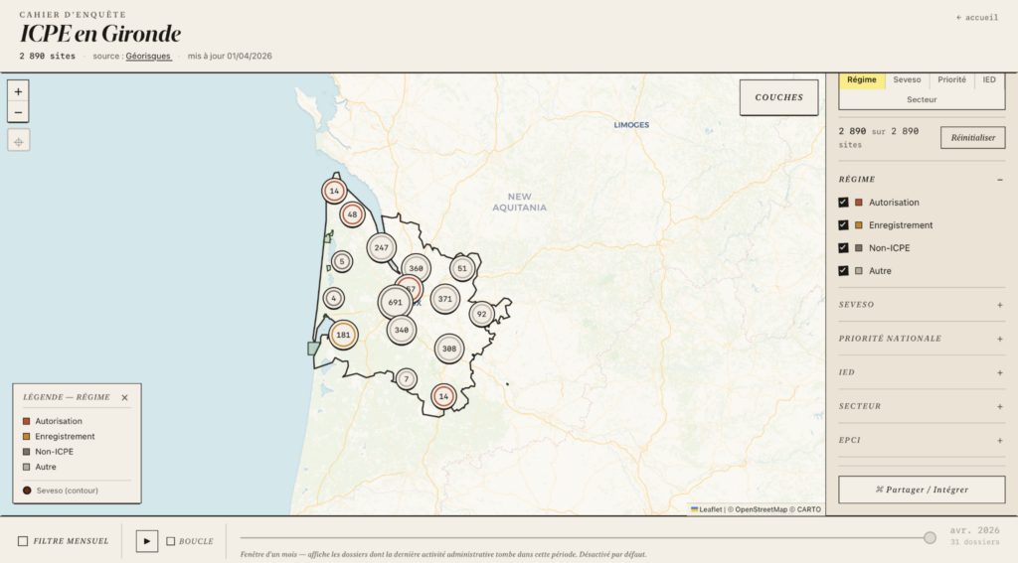
Task: Enable the Boucle loop checkbox
Action: [171, 541]
